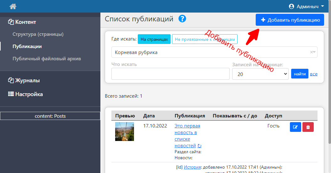Click the Превью column header
331x173 pixels.
click(125, 116)
